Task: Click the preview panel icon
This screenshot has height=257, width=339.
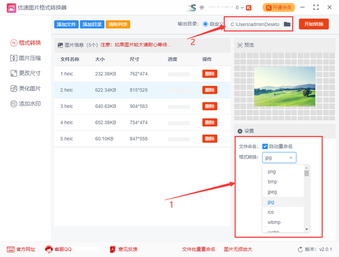Action: click(240, 45)
